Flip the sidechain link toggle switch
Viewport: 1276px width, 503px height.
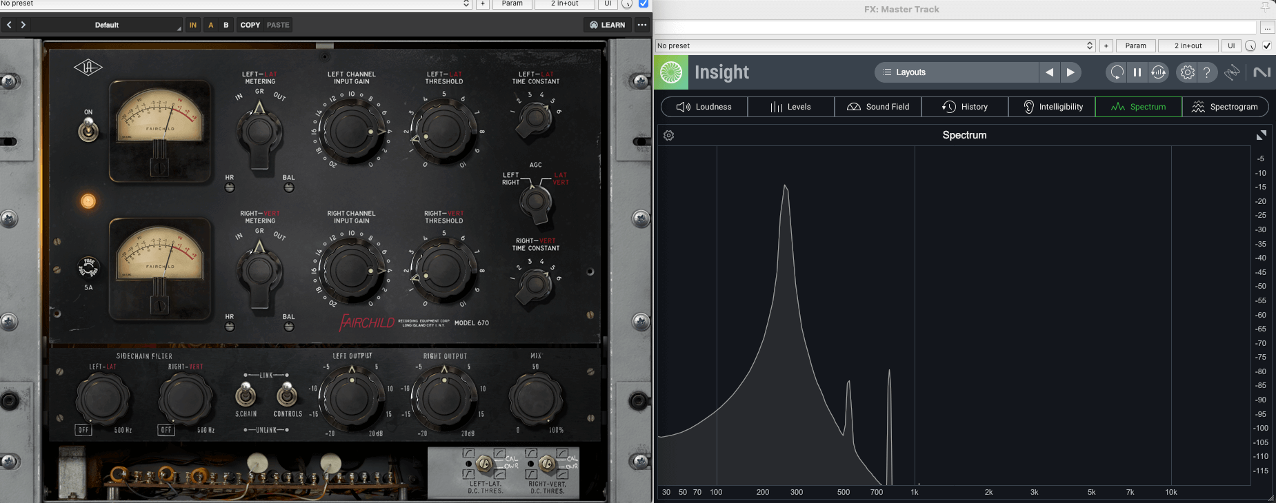(x=246, y=395)
